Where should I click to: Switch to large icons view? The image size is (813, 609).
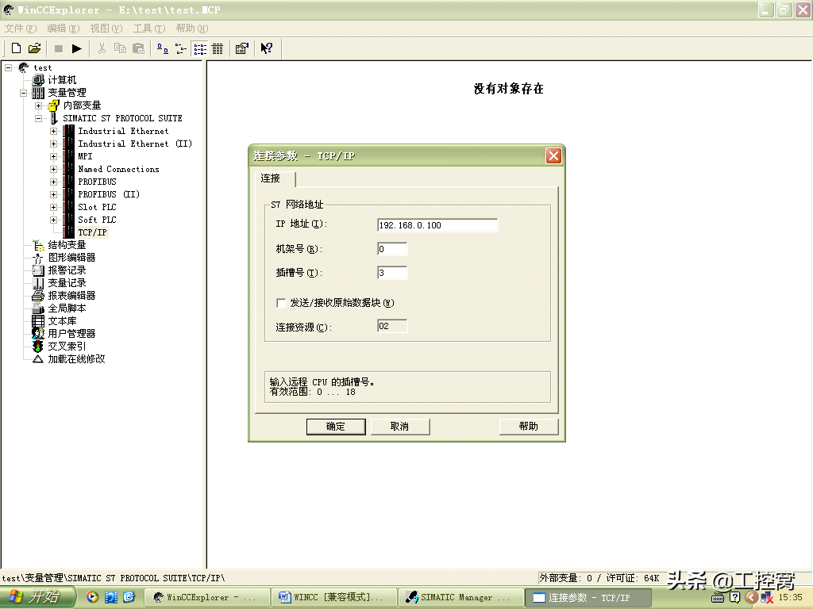(x=162, y=48)
